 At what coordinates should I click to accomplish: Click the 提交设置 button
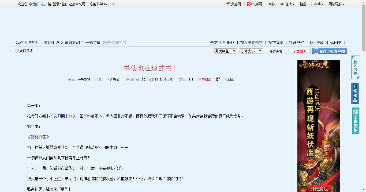276,51
